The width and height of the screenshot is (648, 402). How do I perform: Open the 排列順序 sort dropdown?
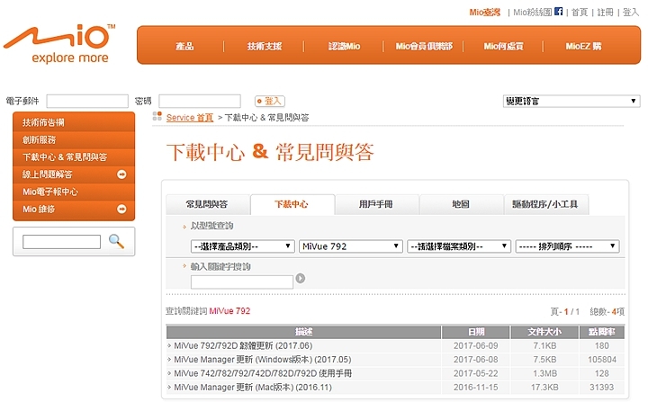tap(567, 246)
